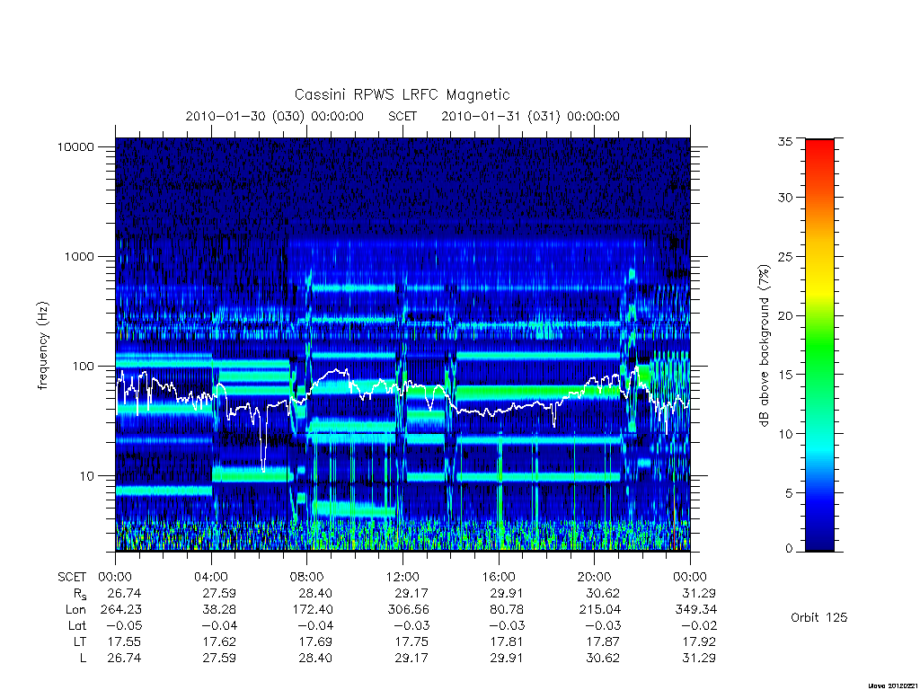
Task: Click '30.62' in the Rs row
Action: (x=603, y=593)
